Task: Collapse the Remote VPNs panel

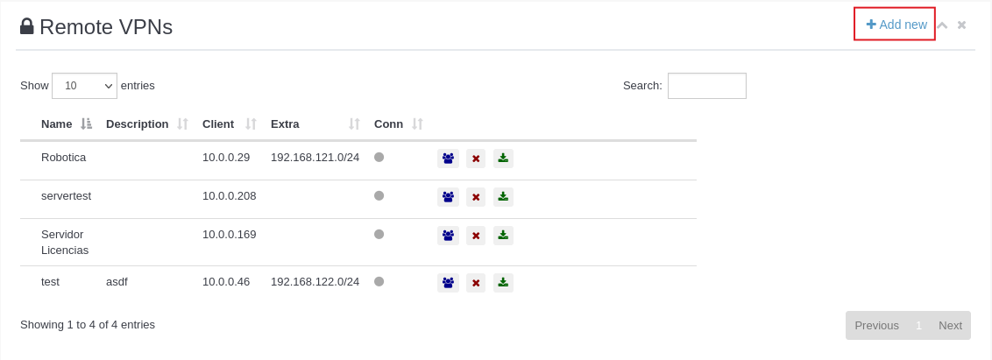Action: point(943,25)
